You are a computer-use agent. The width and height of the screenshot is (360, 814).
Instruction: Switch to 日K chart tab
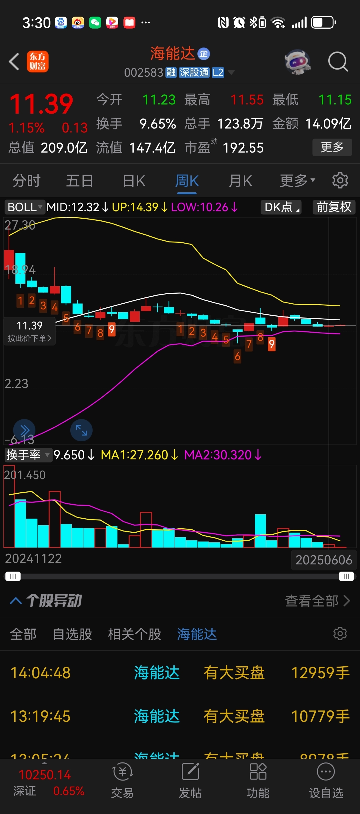[134, 181]
